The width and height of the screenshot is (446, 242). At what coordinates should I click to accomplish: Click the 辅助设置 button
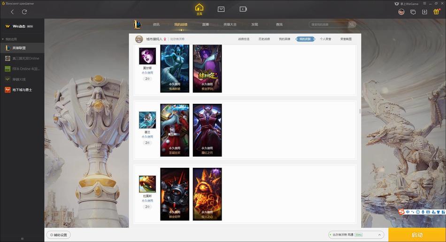[x=59, y=235]
